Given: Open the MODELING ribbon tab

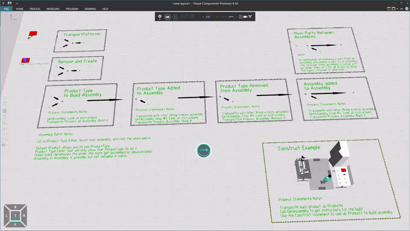Looking at the screenshot, I should [53, 9].
